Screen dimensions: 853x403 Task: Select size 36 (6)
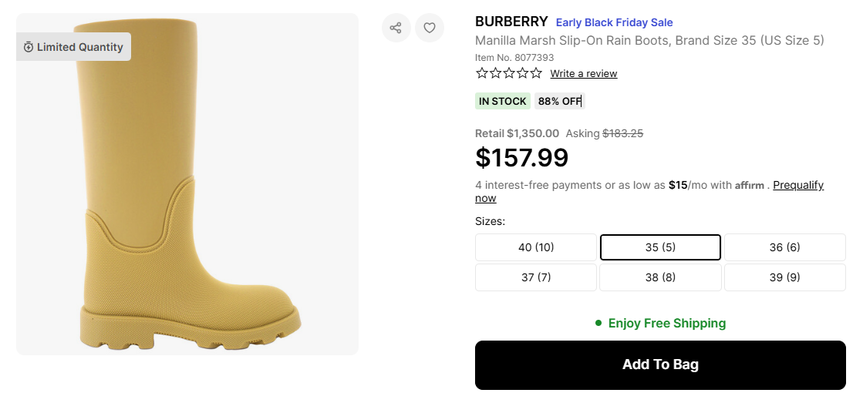(x=784, y=247)
